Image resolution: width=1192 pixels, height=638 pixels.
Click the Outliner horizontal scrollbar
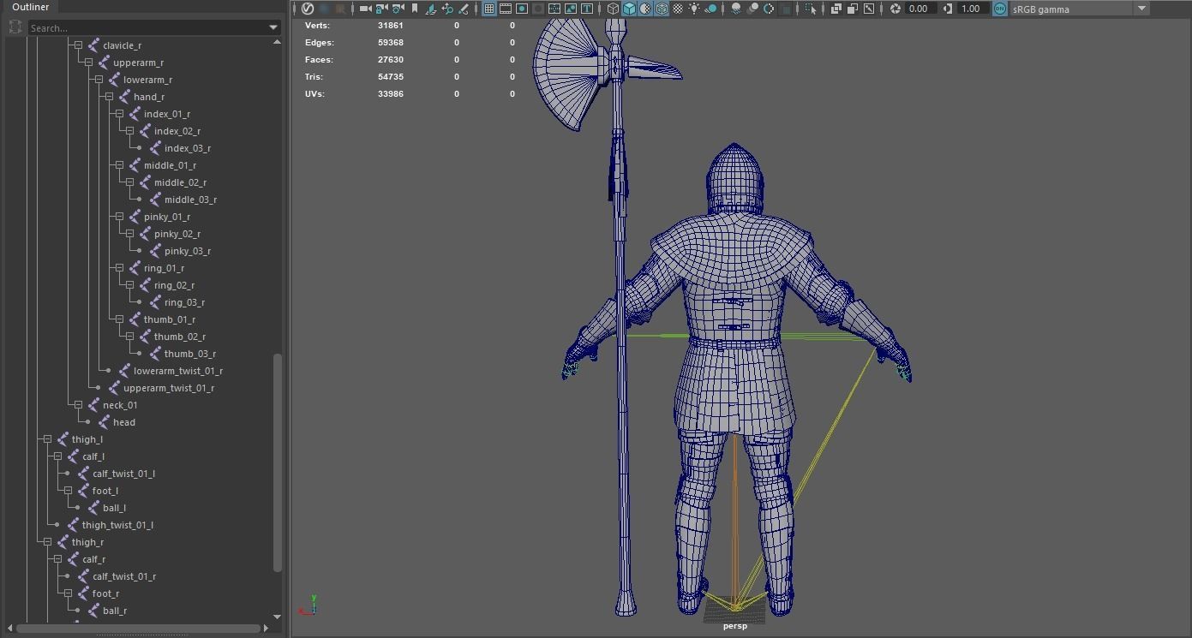(137, 629)
